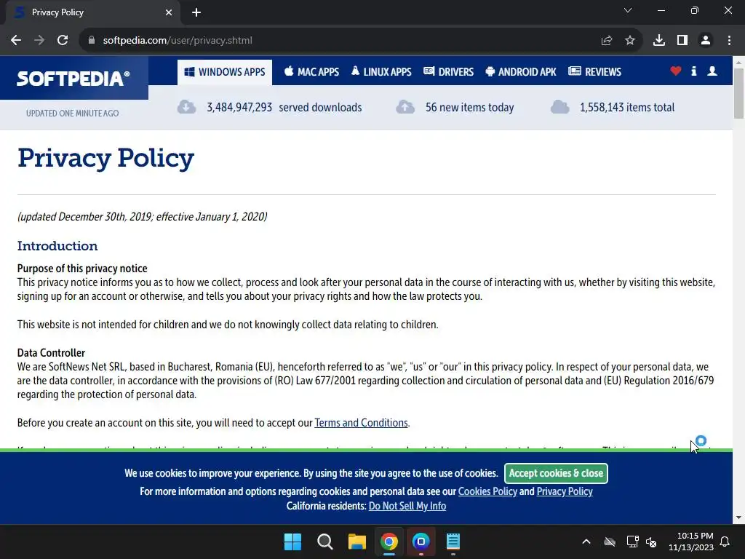Click '1,558,143 items total' text
Viewport: 745px width, 559px height.
(626, 108)
